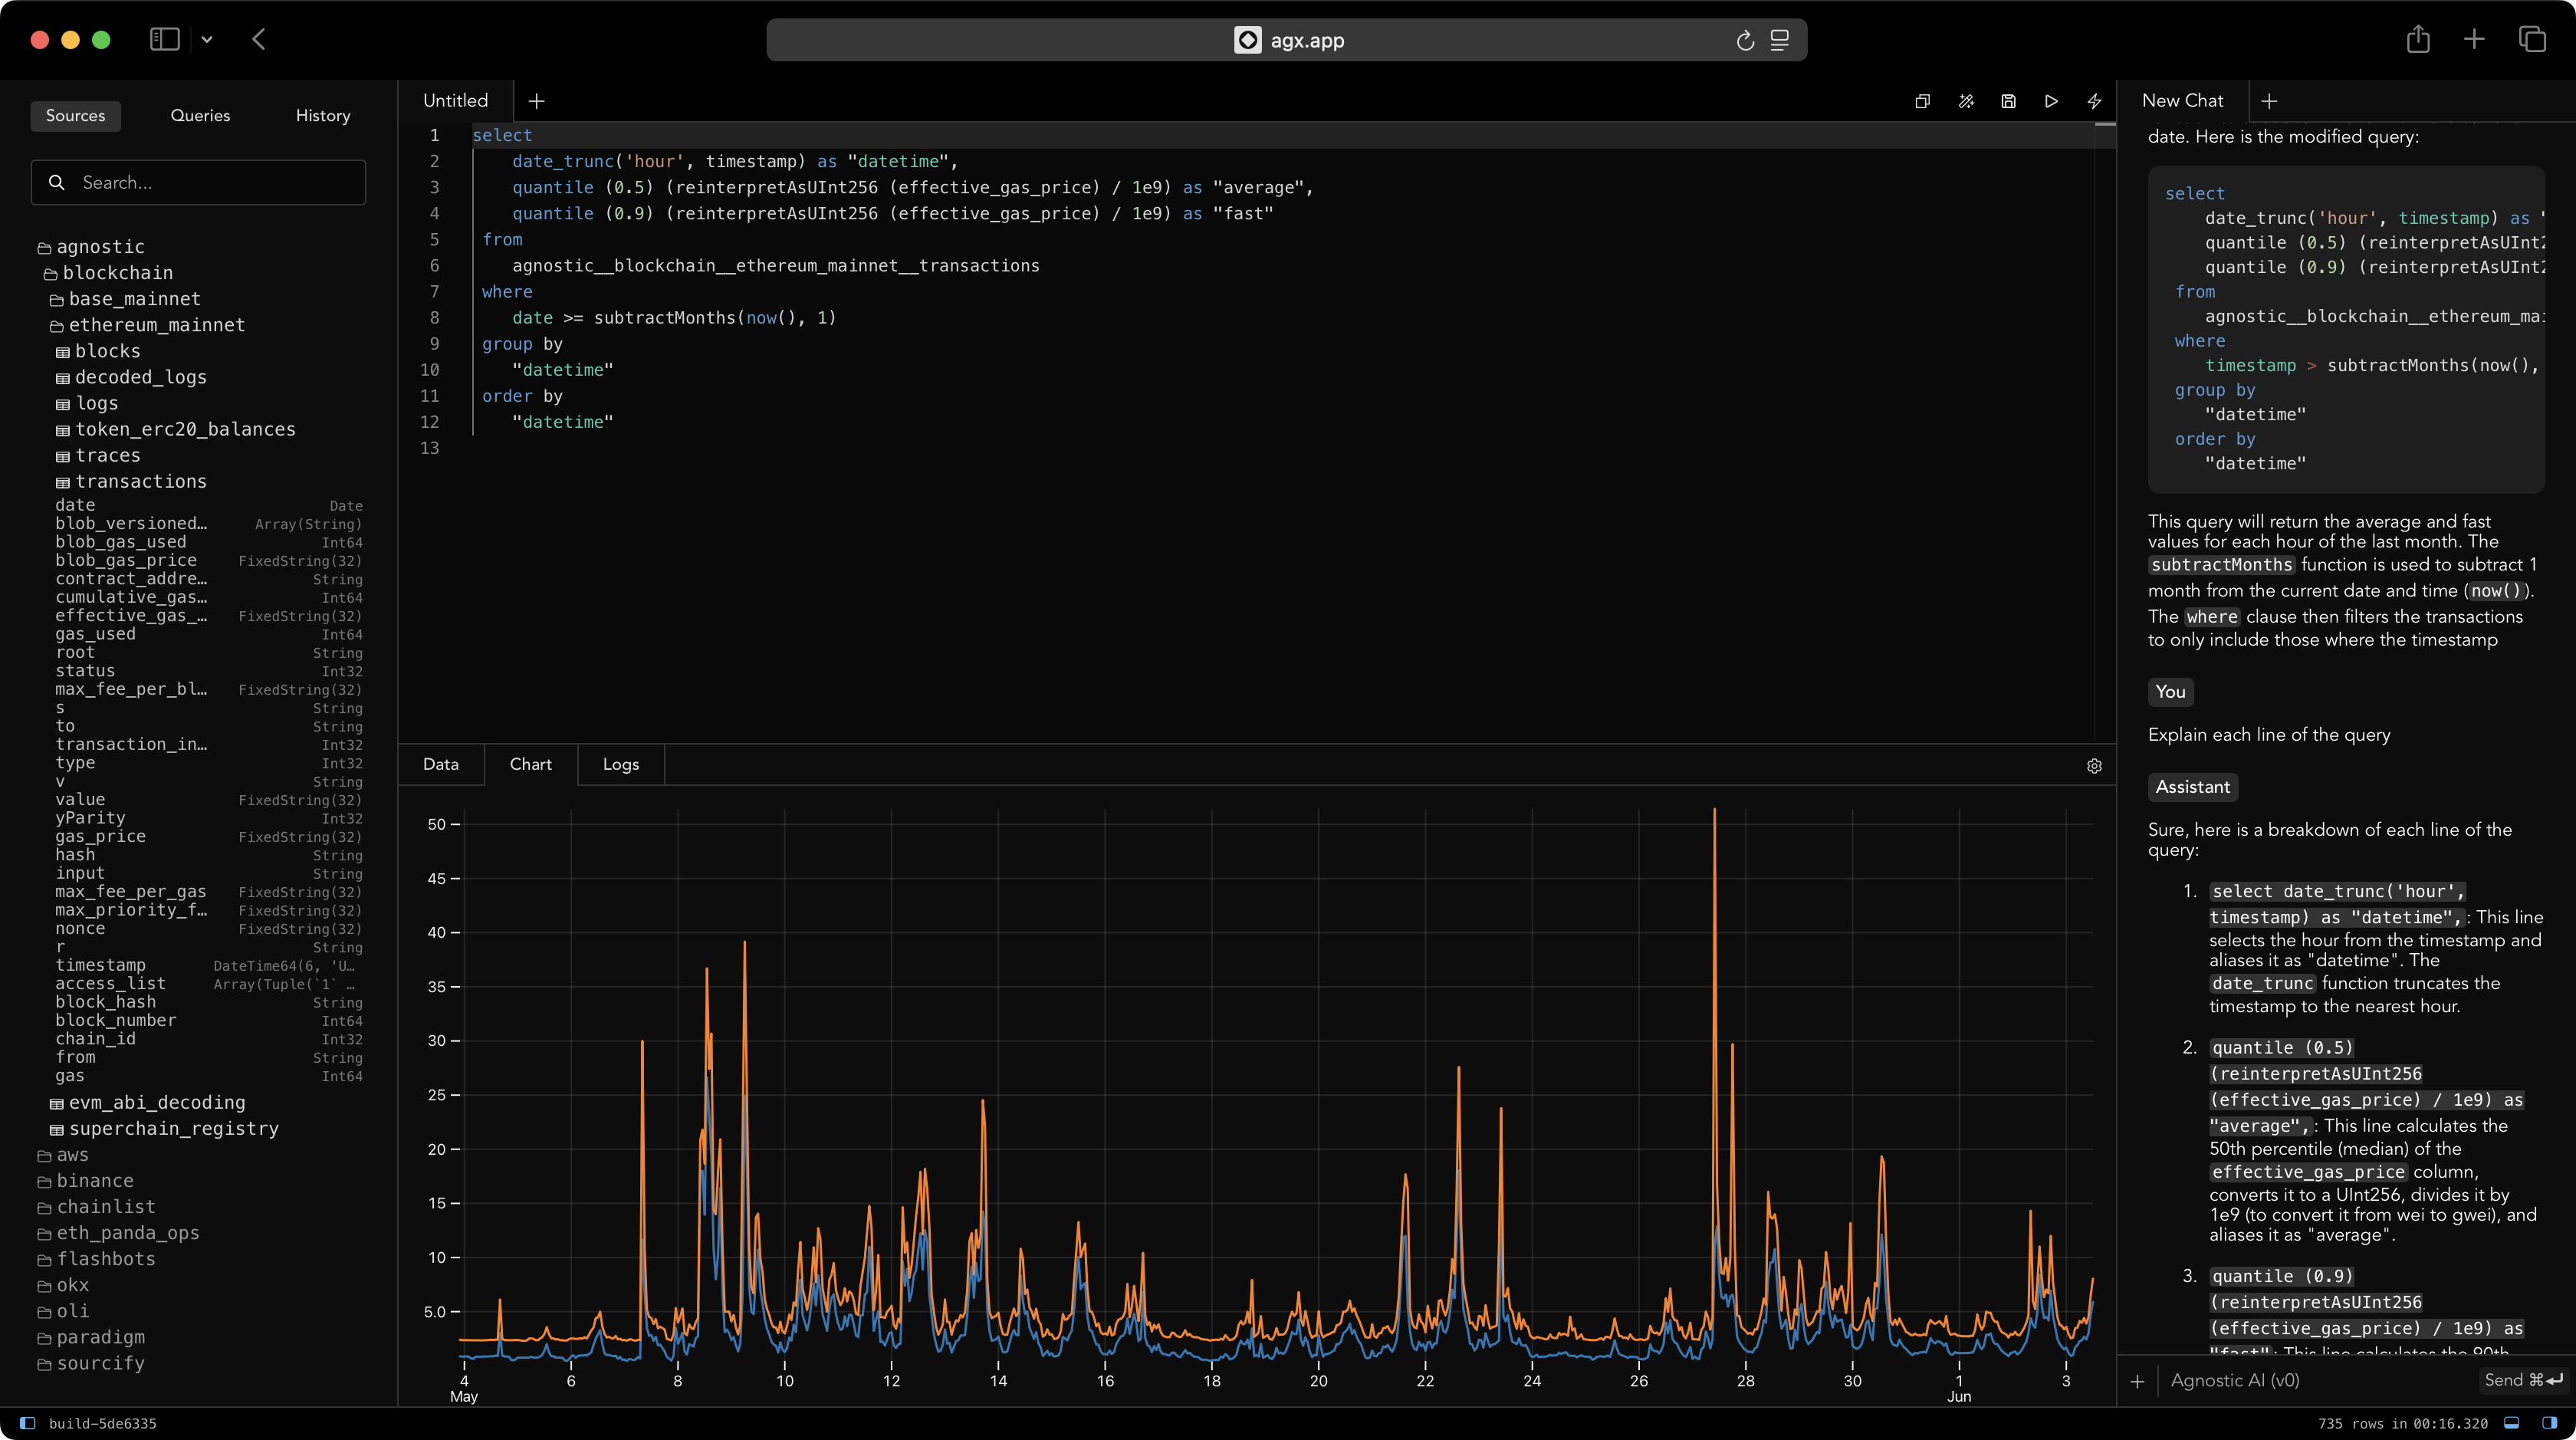This screenshot has width=2576, height=1440.
Task: Add new query tab with plus icon
Action: tap(536, 101)
